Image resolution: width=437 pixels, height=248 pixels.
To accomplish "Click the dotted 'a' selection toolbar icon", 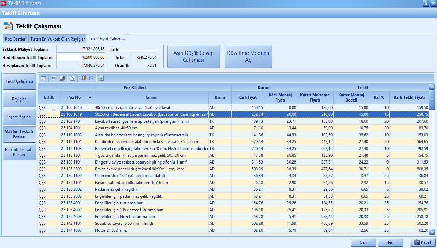I will [62, 78].
